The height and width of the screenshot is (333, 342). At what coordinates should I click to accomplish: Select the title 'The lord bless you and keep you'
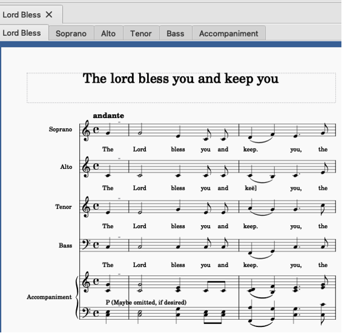[181, 78]
